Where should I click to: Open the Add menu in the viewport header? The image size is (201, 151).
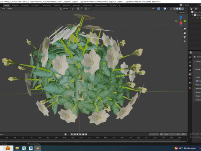click(x=3, y=9)
